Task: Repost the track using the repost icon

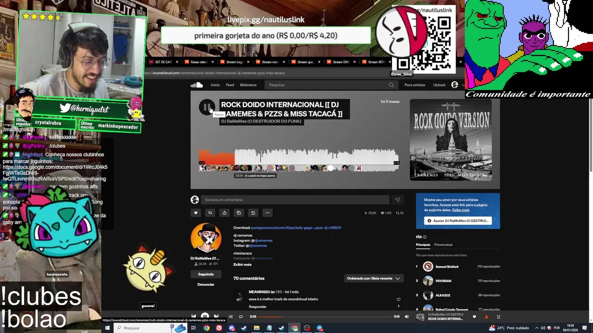Action: click(x=210, y=213)
